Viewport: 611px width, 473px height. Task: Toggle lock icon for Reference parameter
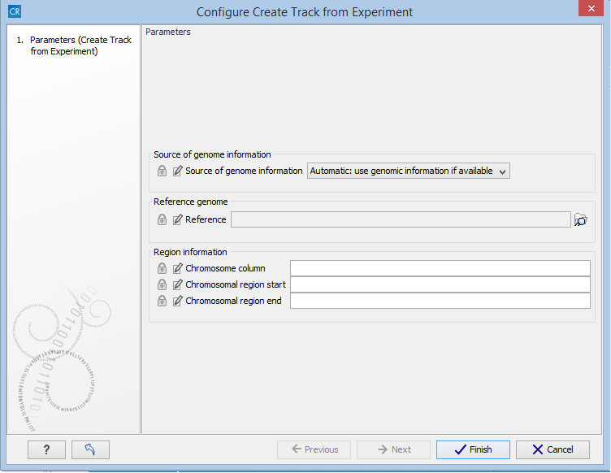(x=162, y=219)
